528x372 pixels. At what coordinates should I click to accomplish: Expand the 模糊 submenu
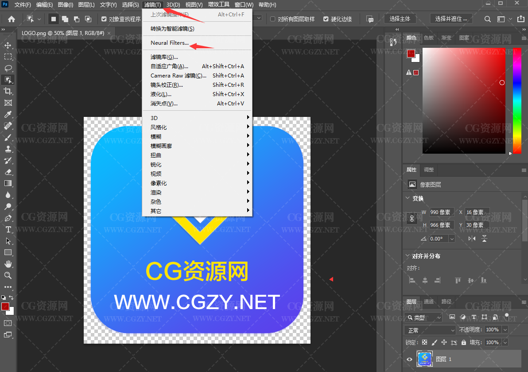point(197,136)
